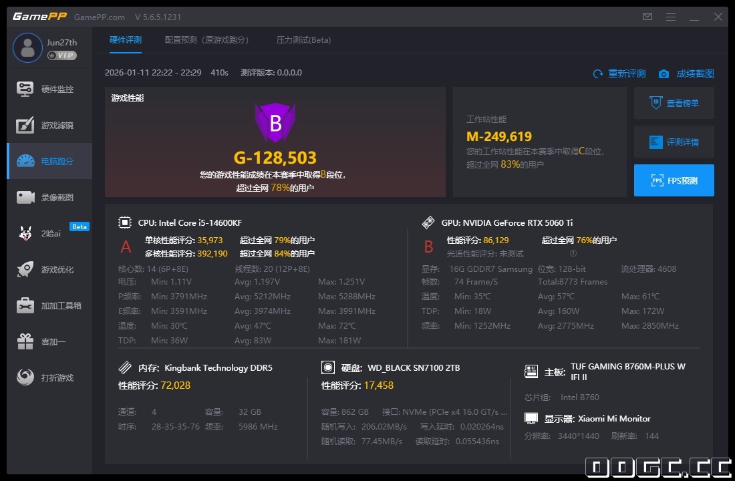This screenshot has height=481, width=735.
Task: Switch to the 硬件评测 tab
Action: (126, 40)
